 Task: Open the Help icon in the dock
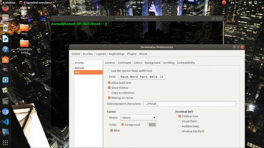[x=5, y=49]
